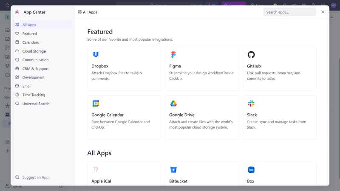Click the All Apps breadcrumb header text
The image size is (340, 191).
click(90, 12)
